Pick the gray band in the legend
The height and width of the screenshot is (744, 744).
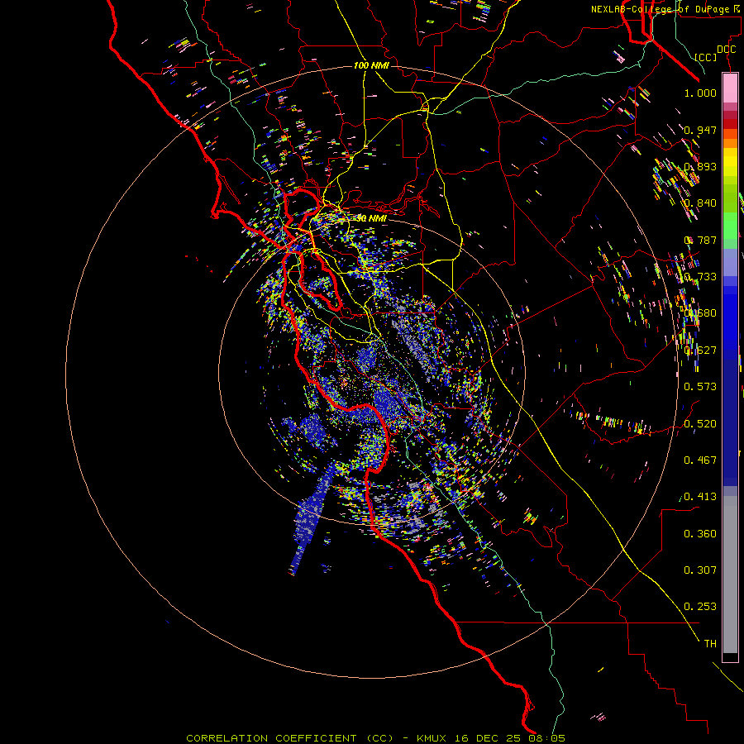(730, 575)
